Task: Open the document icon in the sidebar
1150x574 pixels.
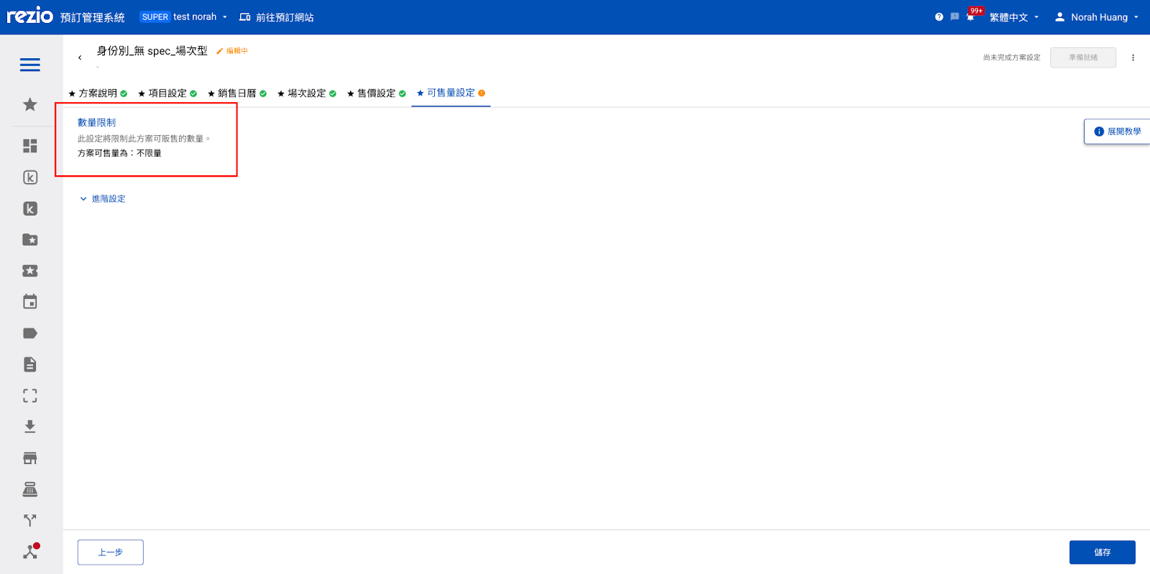Action: (30, 364)
